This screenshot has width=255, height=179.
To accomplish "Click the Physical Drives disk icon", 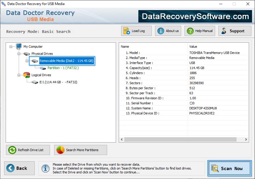I will (x=27, y=54).
